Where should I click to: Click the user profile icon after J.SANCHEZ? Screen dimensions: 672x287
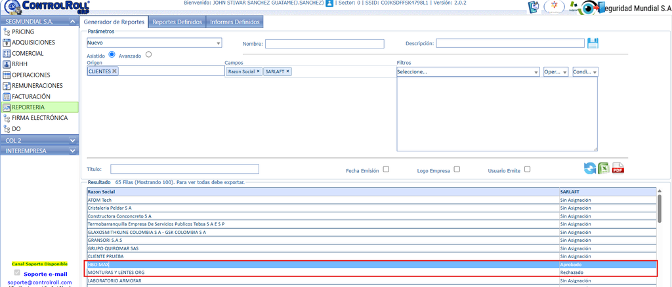point(329,3)
